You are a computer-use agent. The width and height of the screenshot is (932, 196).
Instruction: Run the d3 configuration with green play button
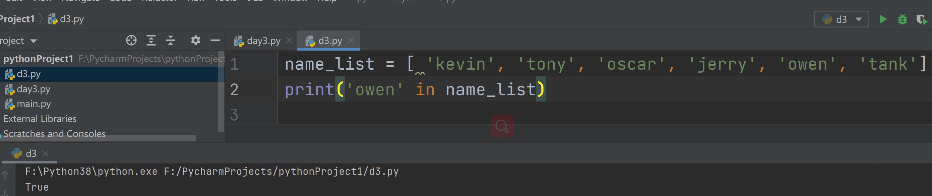pos(883,19)
